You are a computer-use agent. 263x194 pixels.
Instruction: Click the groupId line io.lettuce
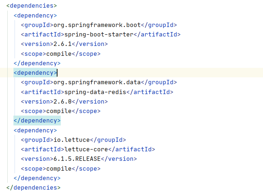(73, 140)
